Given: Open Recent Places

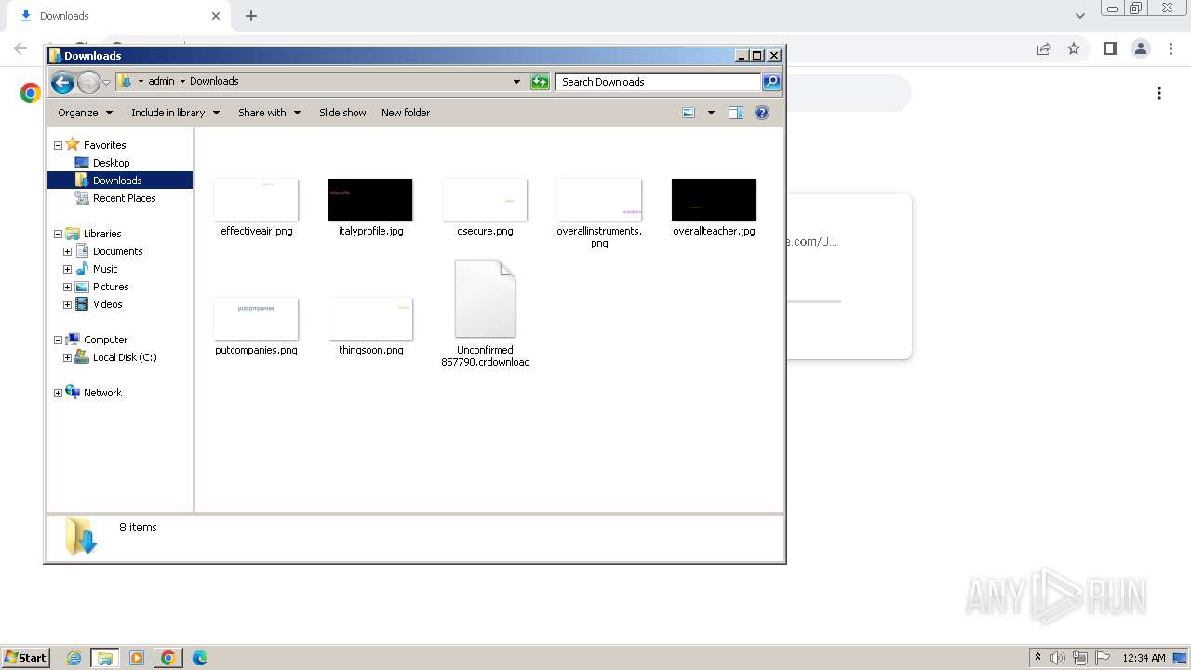Looking at the screenshot, I should pyautogui.click(x=124, y=198).
